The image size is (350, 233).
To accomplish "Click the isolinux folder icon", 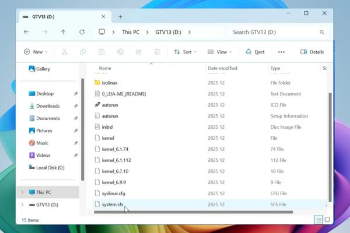I will (97, 83).
